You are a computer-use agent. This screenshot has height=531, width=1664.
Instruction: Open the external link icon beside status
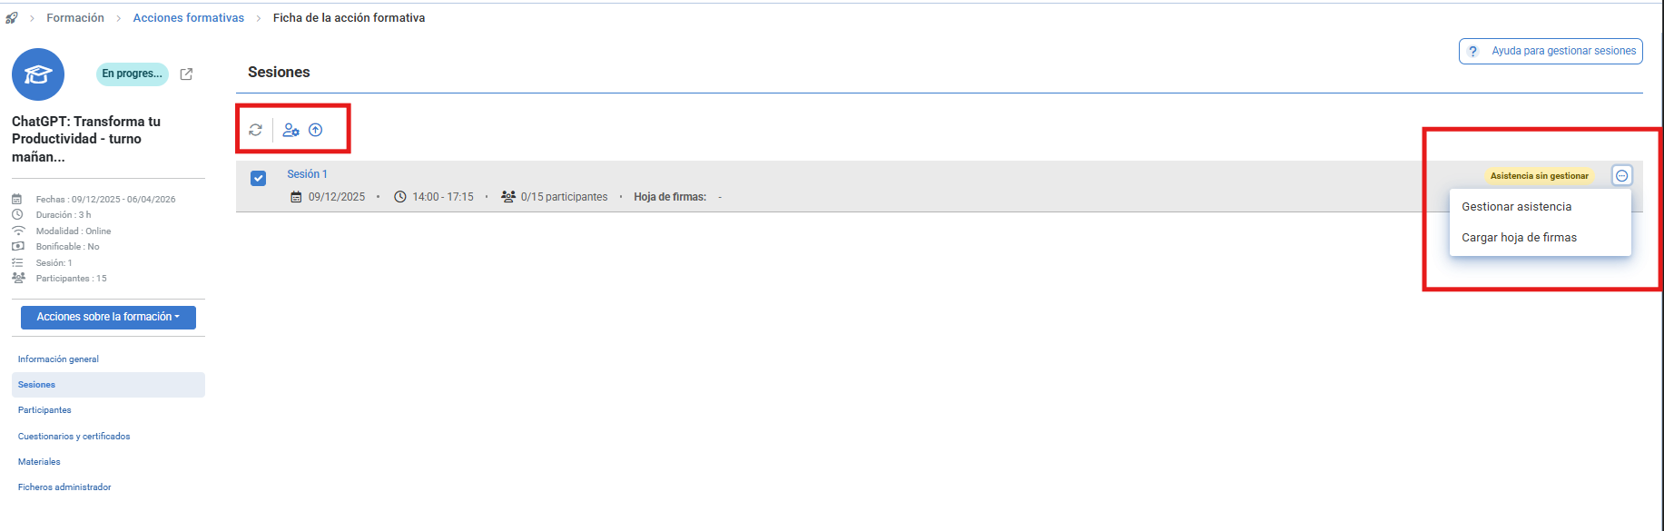point(186,74)
